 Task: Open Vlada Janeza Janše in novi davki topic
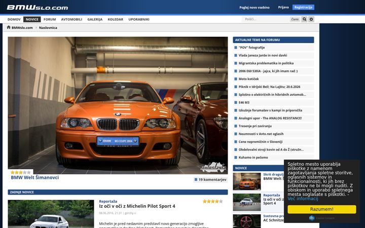[x=263, y=55]
